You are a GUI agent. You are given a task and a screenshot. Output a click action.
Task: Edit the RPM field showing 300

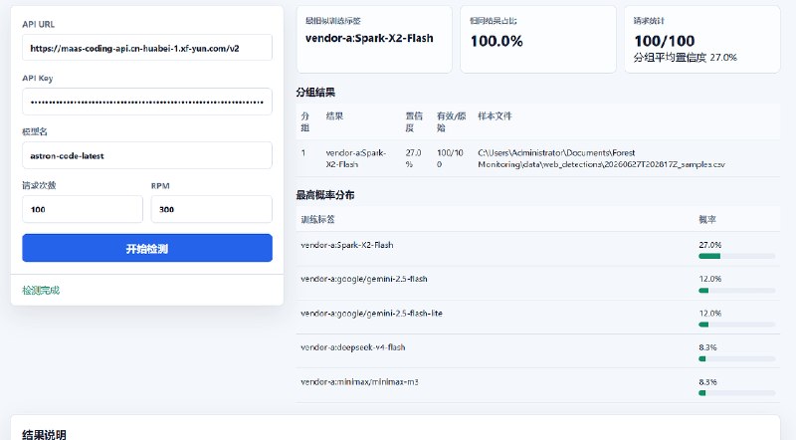212,209
